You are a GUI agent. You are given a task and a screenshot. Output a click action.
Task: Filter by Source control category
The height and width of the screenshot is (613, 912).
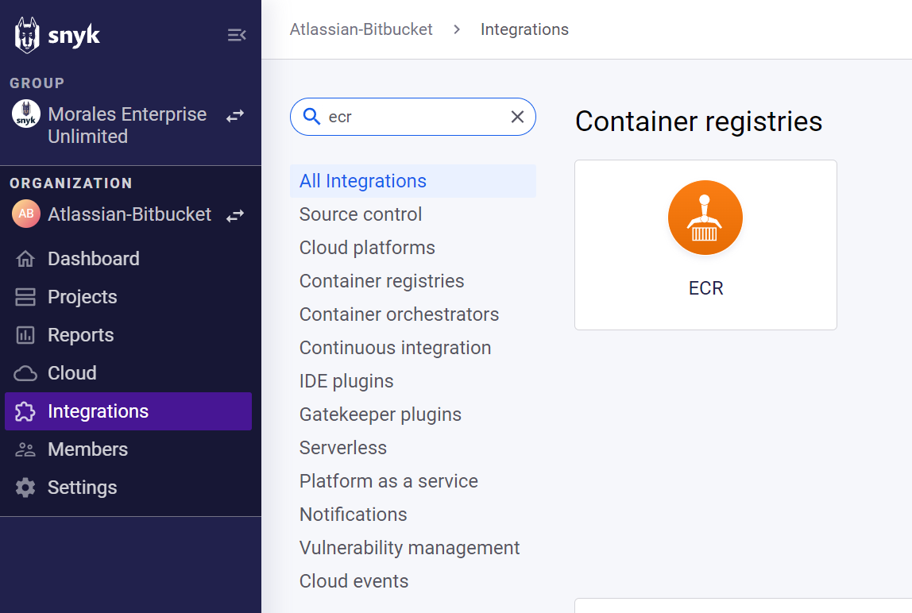click(360, 214)
